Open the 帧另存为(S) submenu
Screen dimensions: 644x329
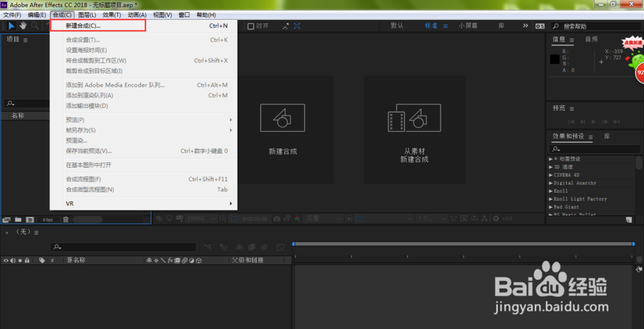[144, 130]
